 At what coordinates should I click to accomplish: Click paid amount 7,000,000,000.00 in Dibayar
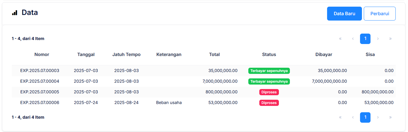[330, 81]
